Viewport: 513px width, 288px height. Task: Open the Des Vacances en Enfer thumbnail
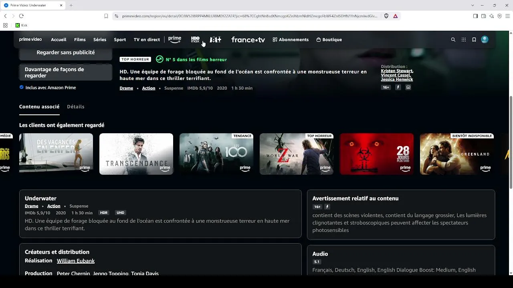click(56, 154)
